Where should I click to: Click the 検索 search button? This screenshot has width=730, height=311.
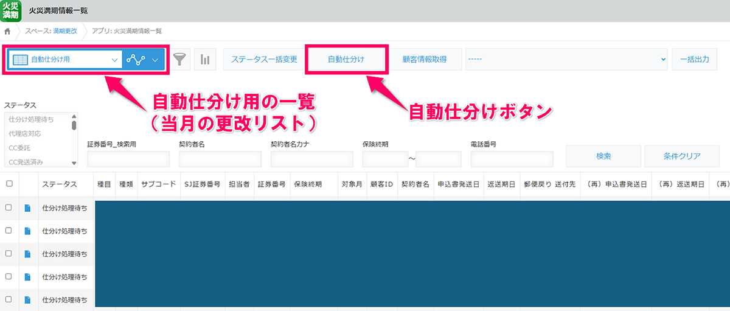tap(603, 156)
